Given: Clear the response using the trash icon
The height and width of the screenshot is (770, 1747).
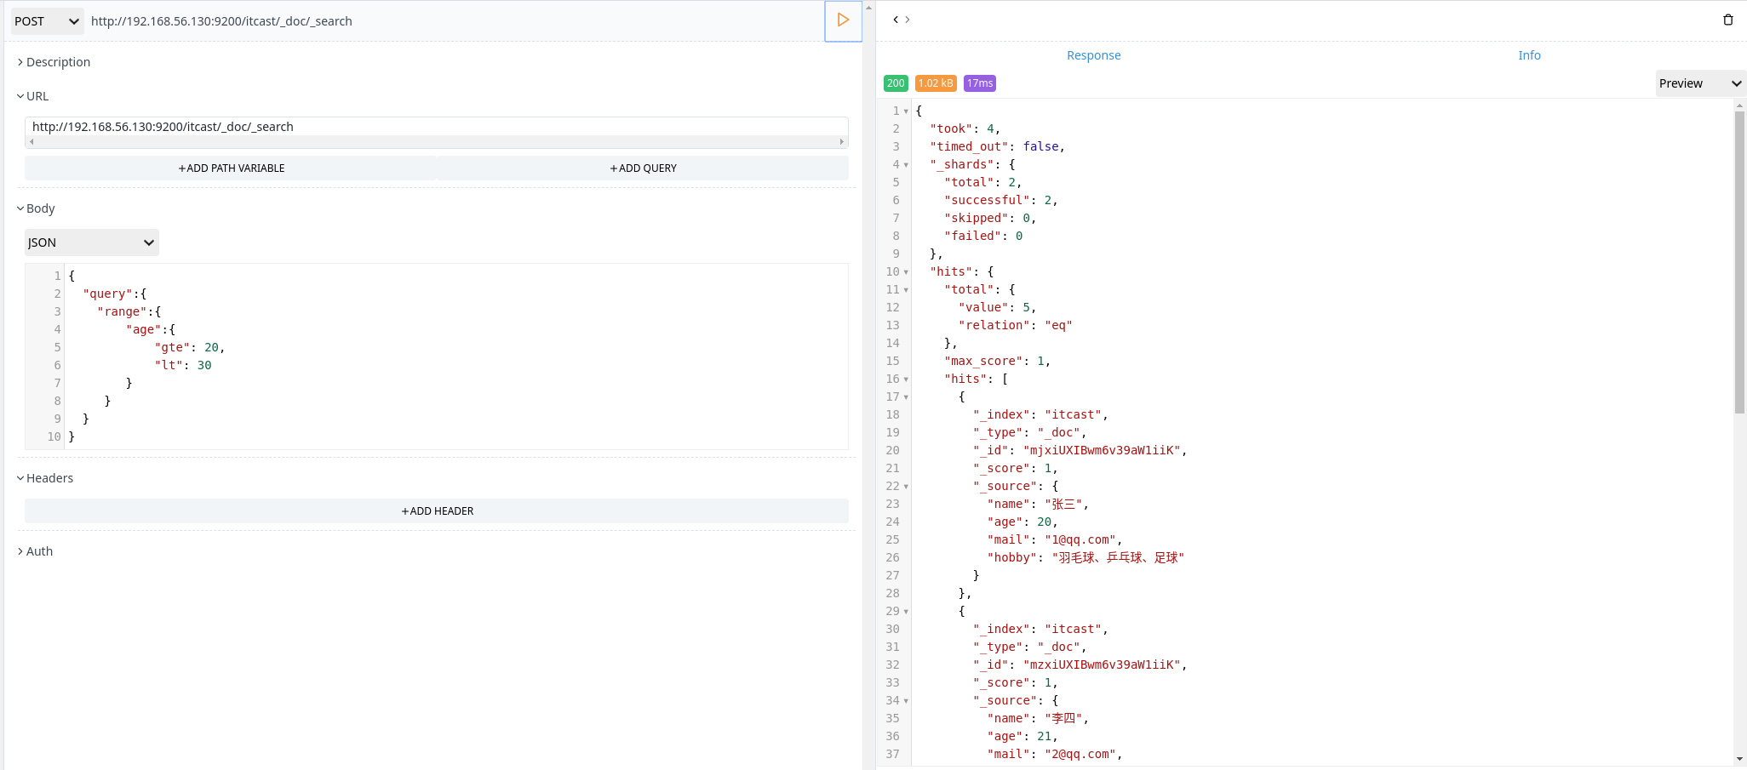Looking at the screenshot, I should tap(1727, 20).
